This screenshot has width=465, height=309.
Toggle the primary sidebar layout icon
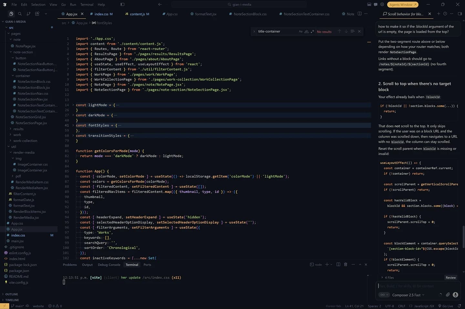tap(122, 5)
